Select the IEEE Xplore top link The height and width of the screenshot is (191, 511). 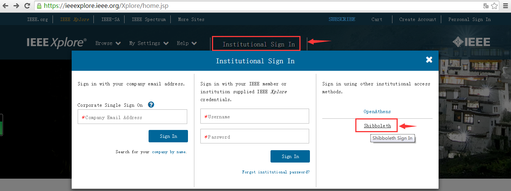(x=75, y=19)
